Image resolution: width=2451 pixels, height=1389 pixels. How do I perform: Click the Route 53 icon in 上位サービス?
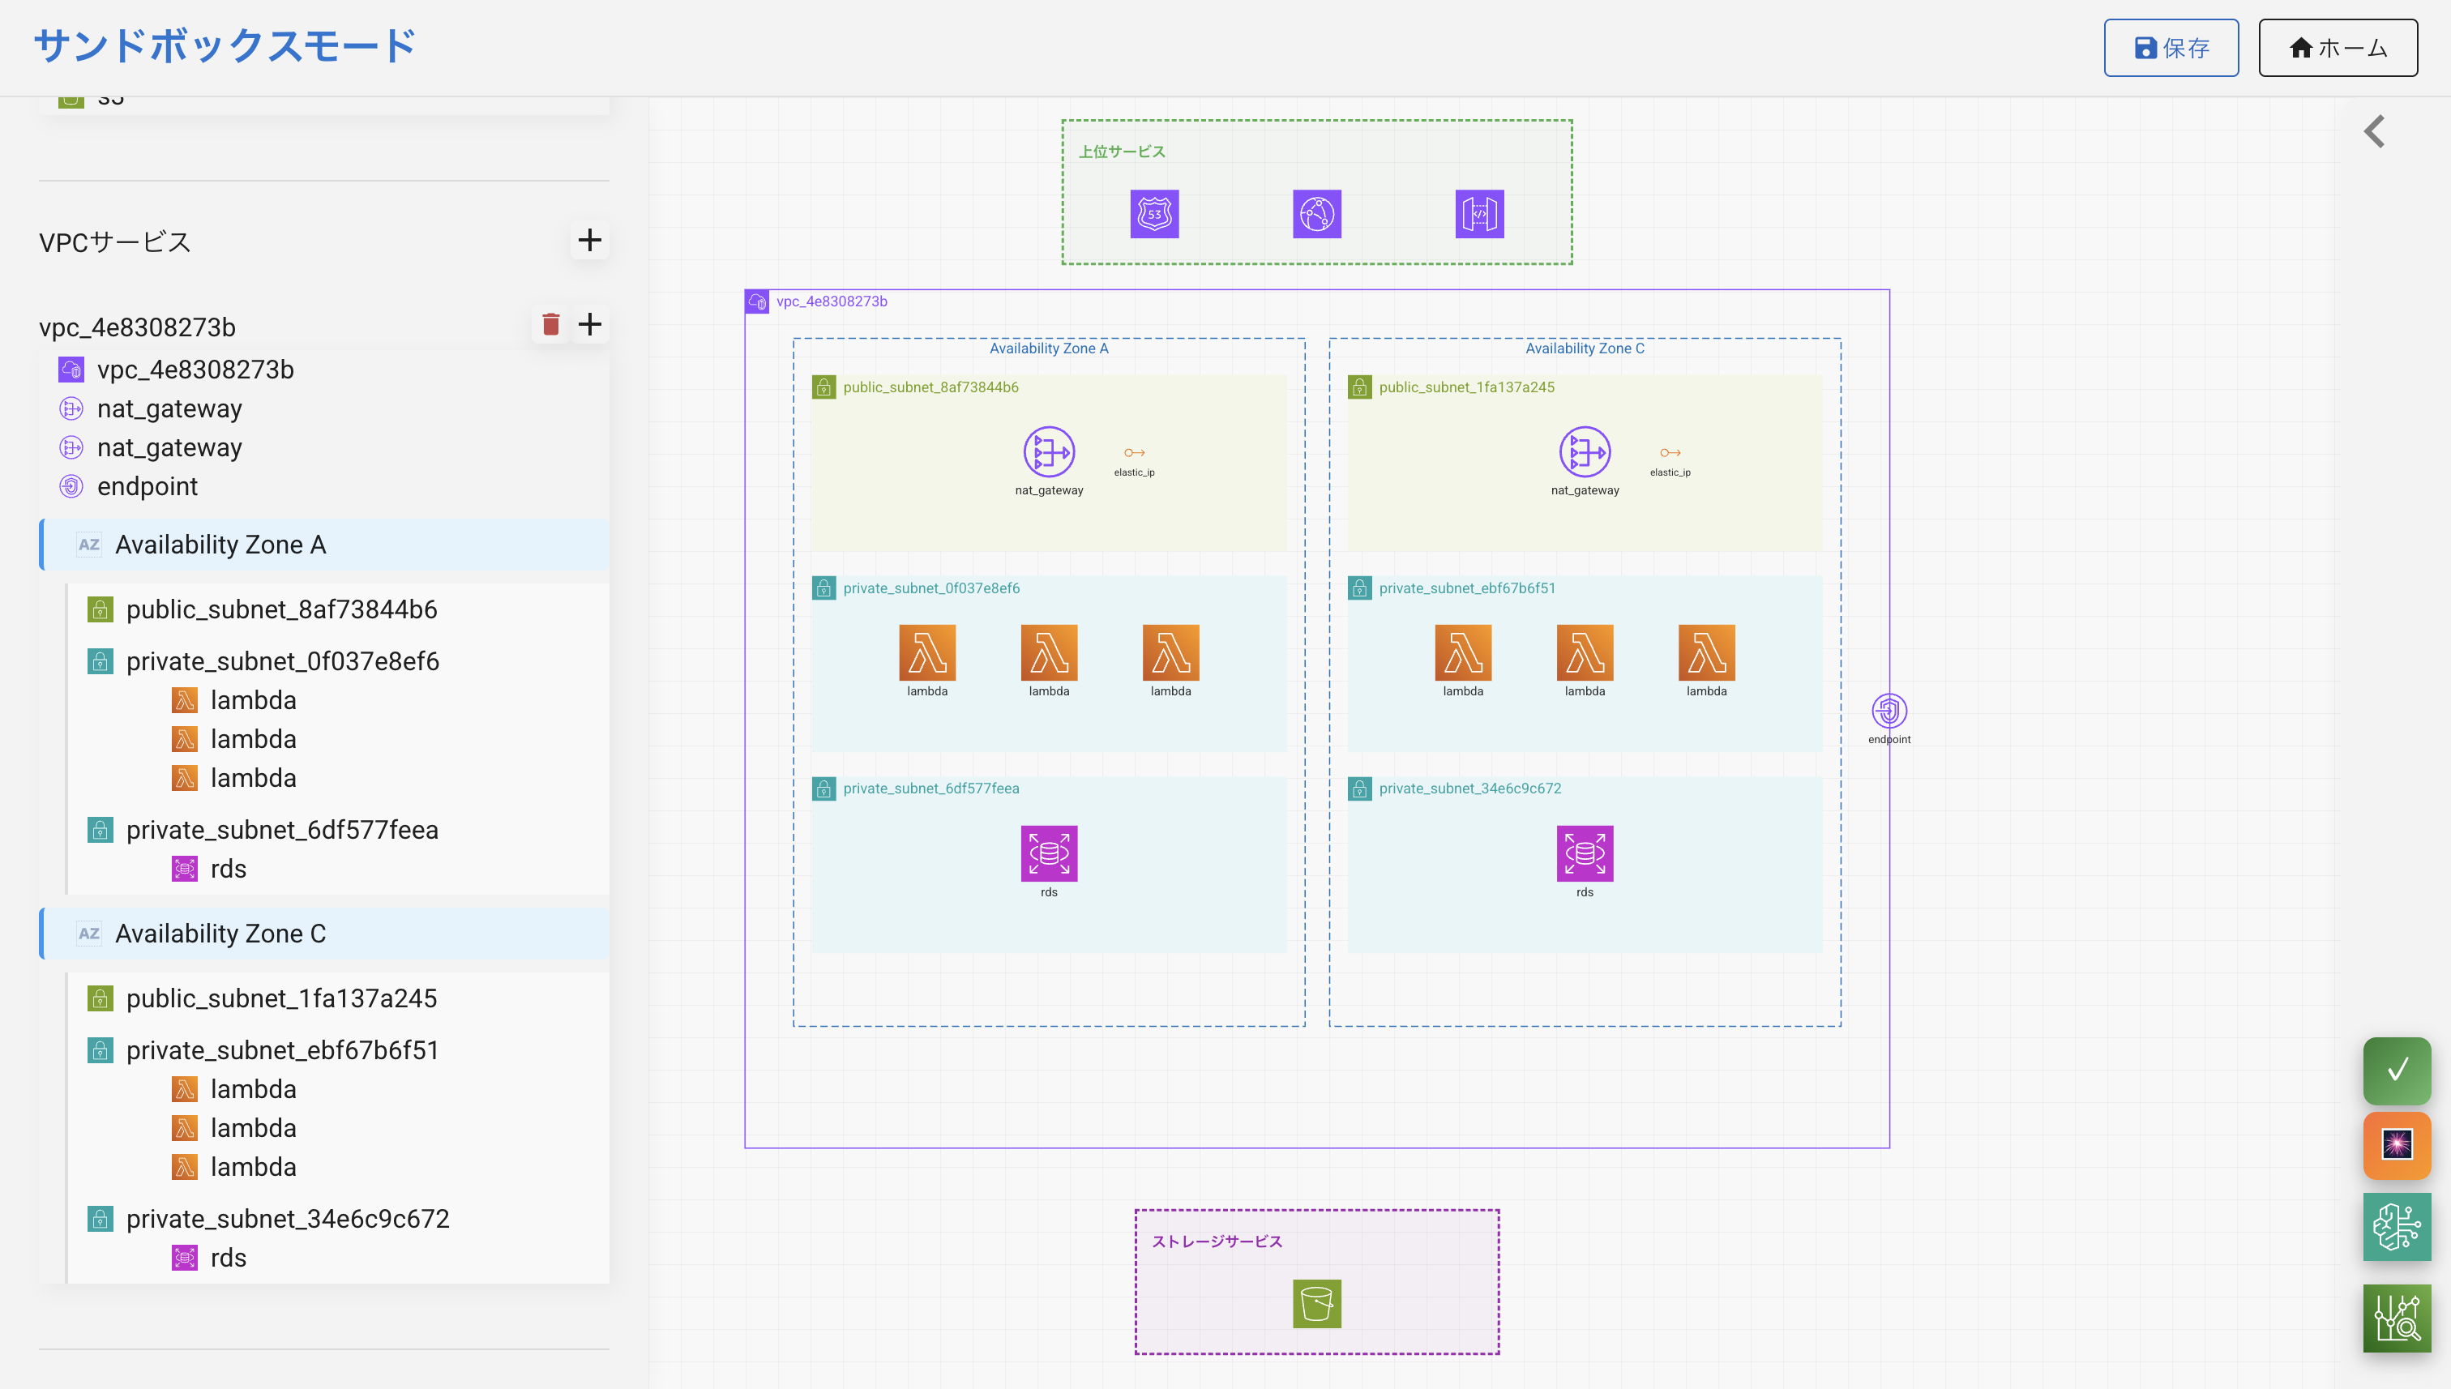(x=1154, y=214)
